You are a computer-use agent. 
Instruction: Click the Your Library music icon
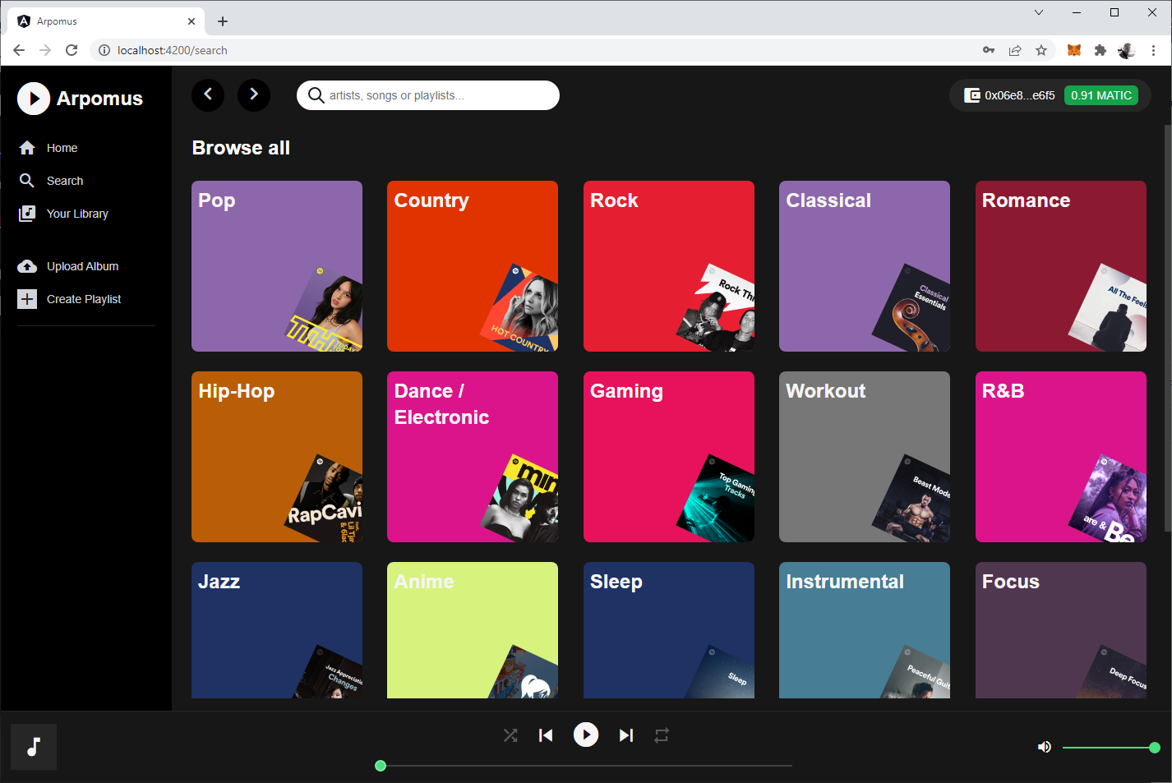(27, 214)
